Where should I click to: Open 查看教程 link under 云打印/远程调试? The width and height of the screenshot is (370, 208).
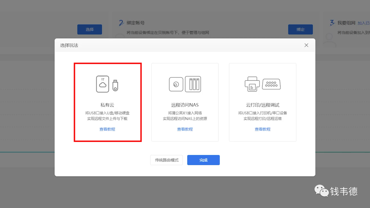pos(263,129)
